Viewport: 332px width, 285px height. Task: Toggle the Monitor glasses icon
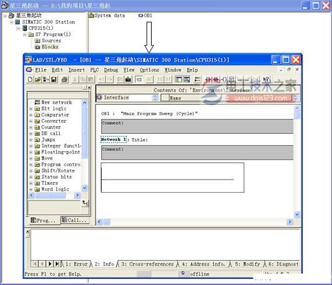[149, 80]
